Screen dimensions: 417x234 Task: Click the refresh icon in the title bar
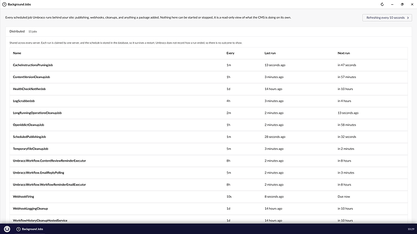tap(382, 4)
